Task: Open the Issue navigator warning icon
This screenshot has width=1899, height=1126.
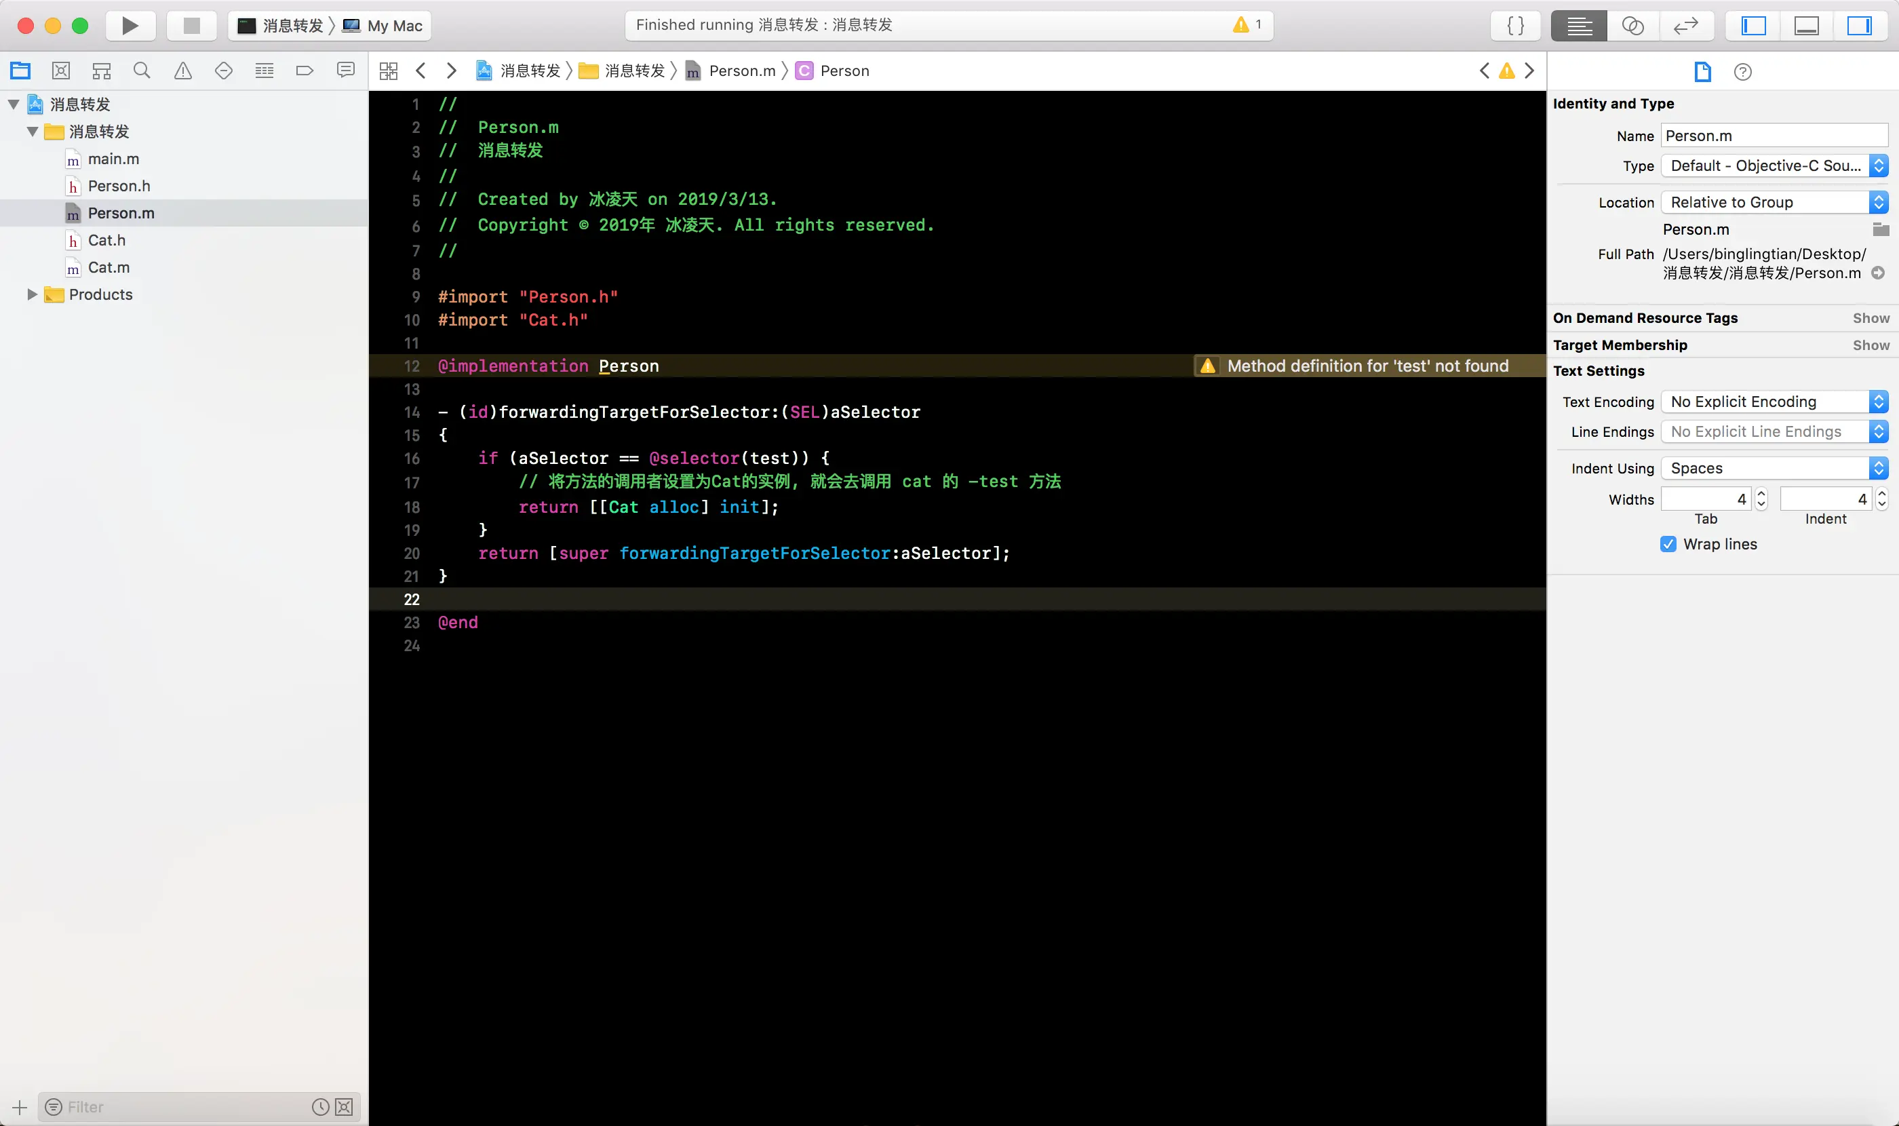Action: [x=183, y=71]
